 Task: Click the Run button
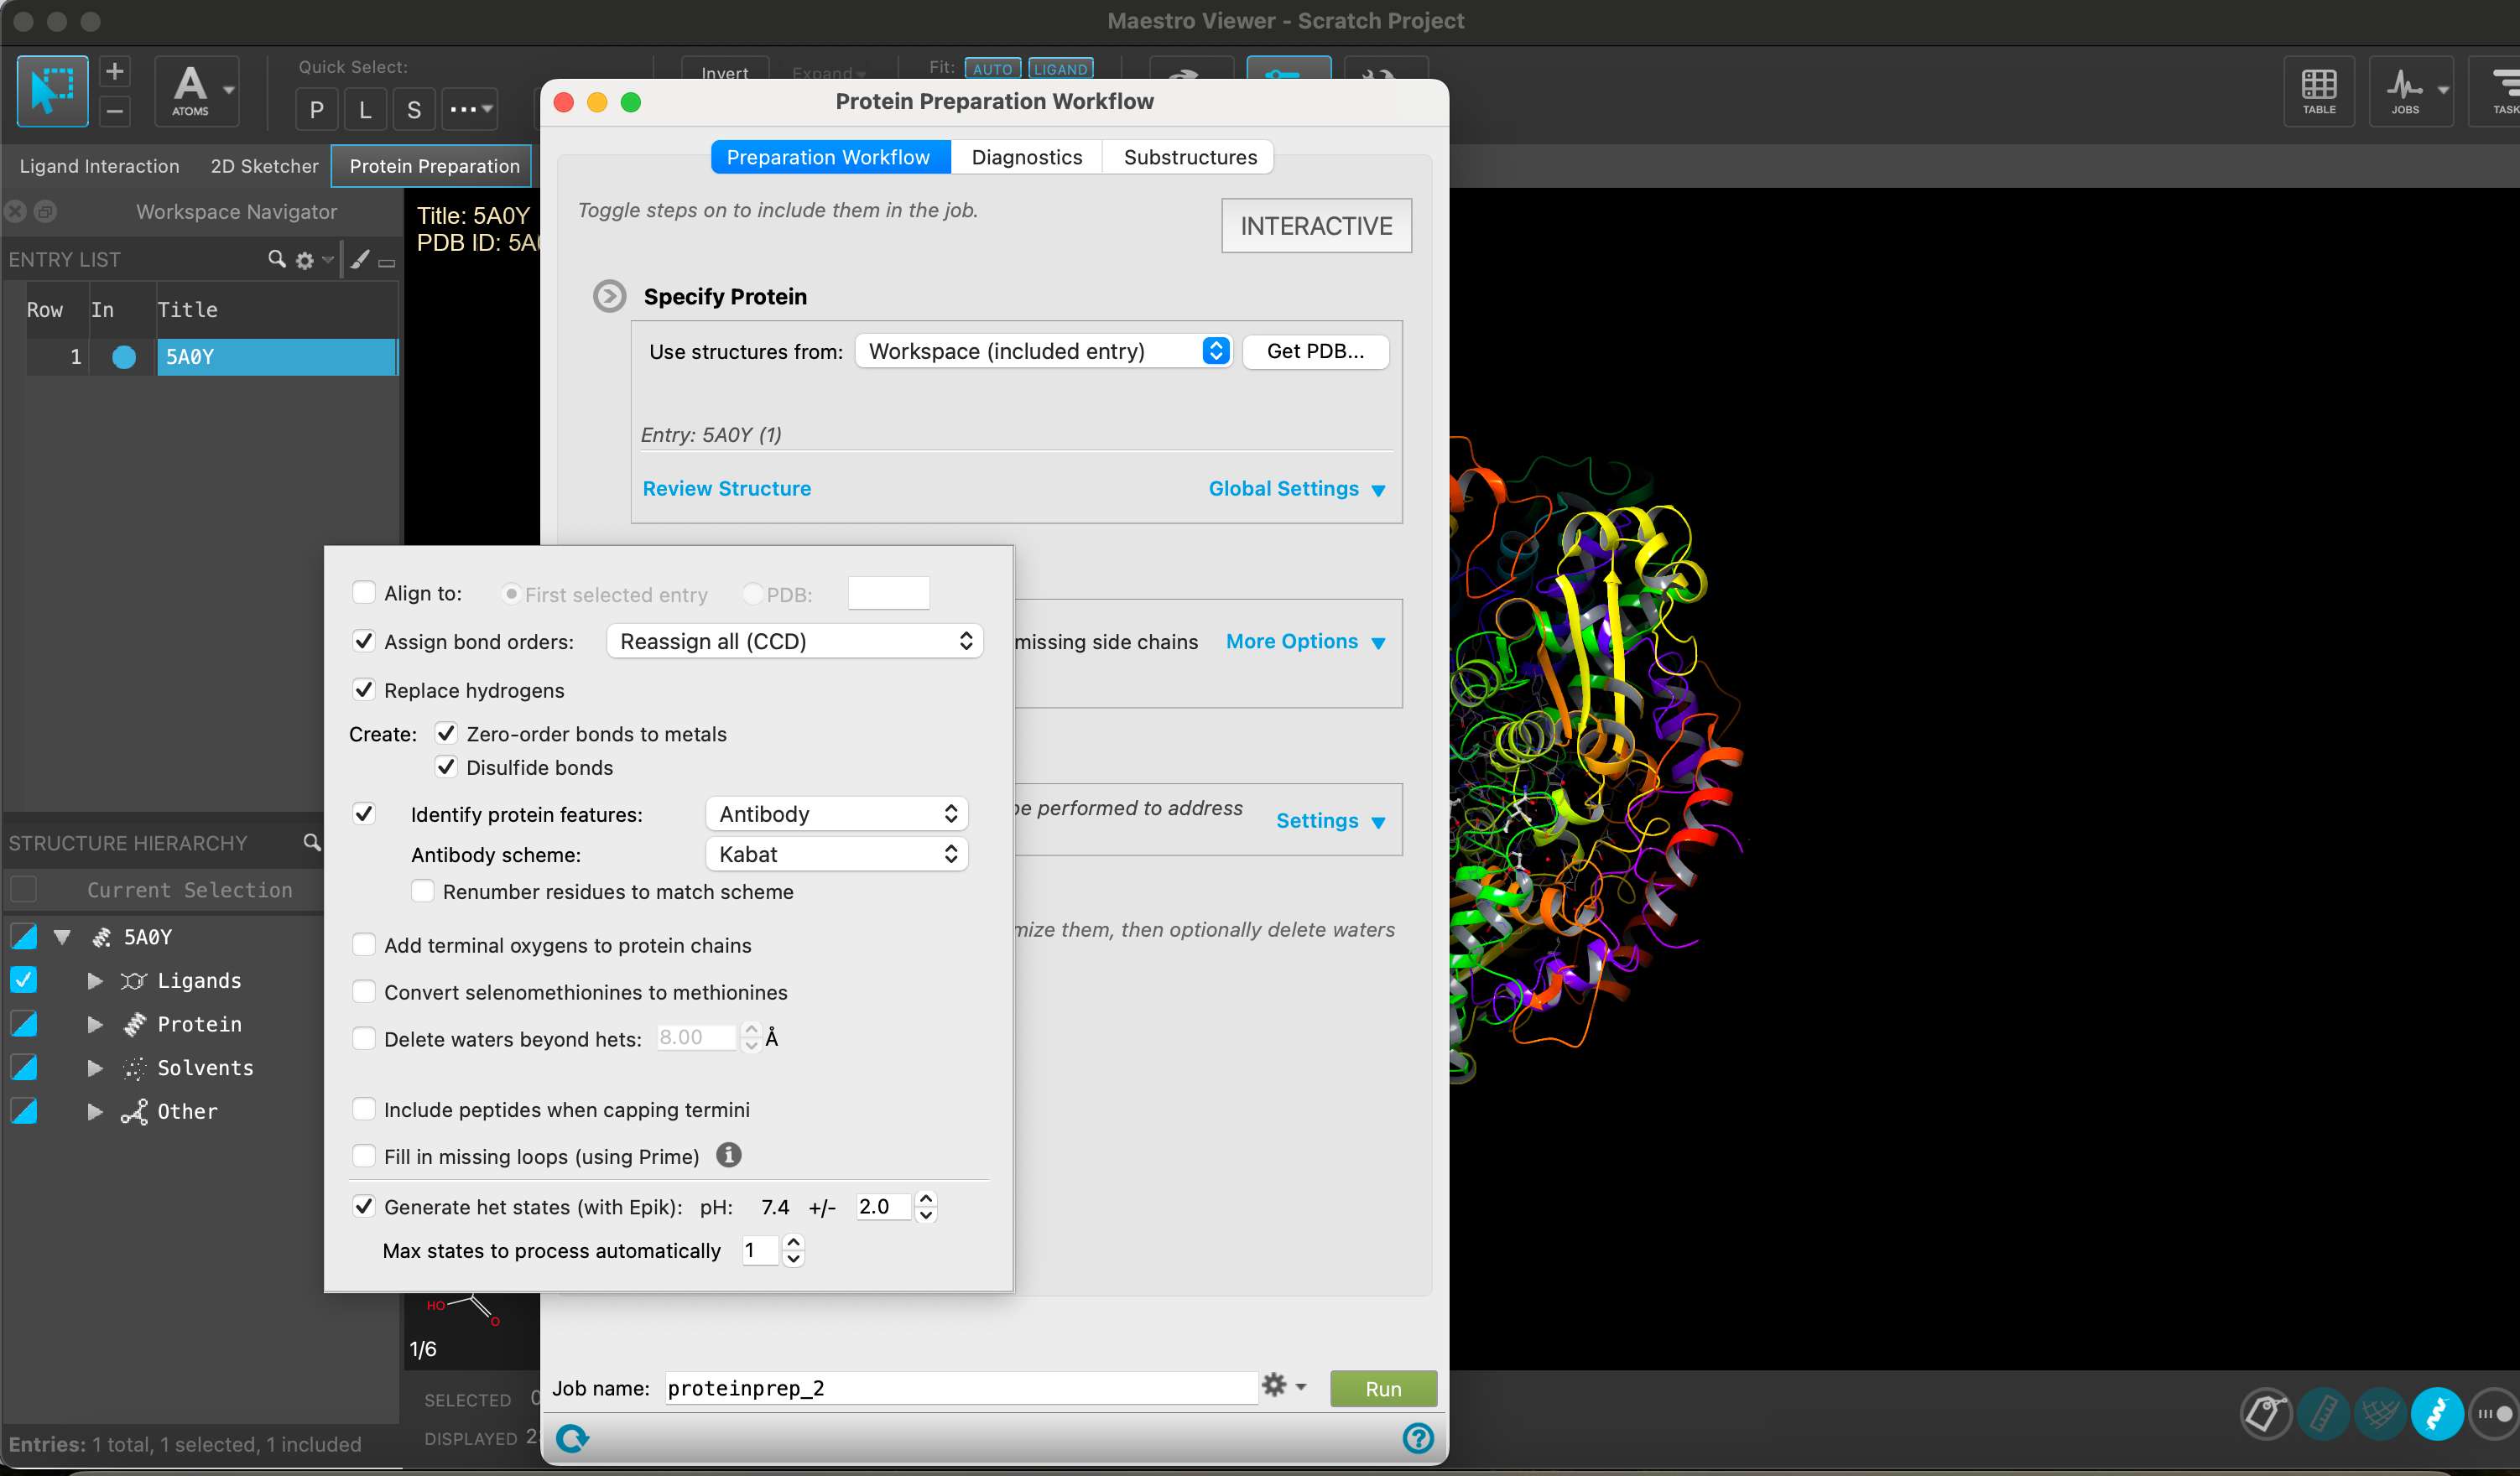(x=1382, y=1388)
